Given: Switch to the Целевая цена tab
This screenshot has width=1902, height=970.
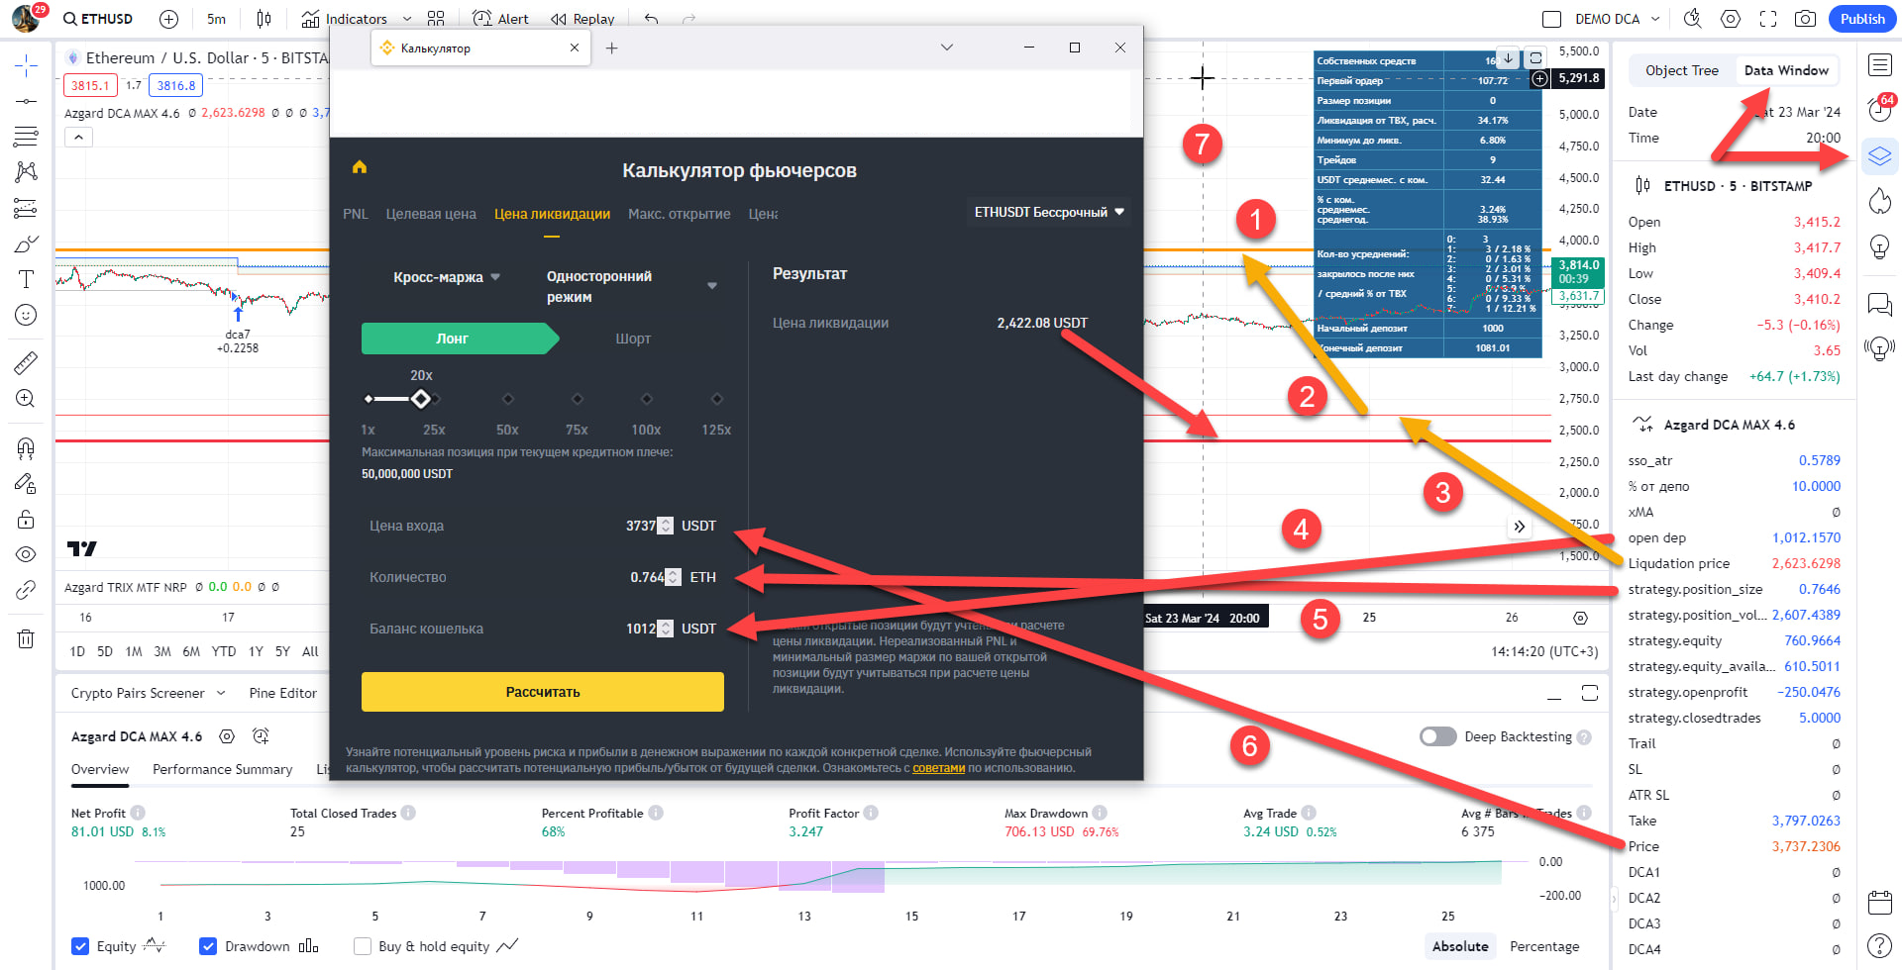Looking at the screenshot, I should tap(431, 214).
